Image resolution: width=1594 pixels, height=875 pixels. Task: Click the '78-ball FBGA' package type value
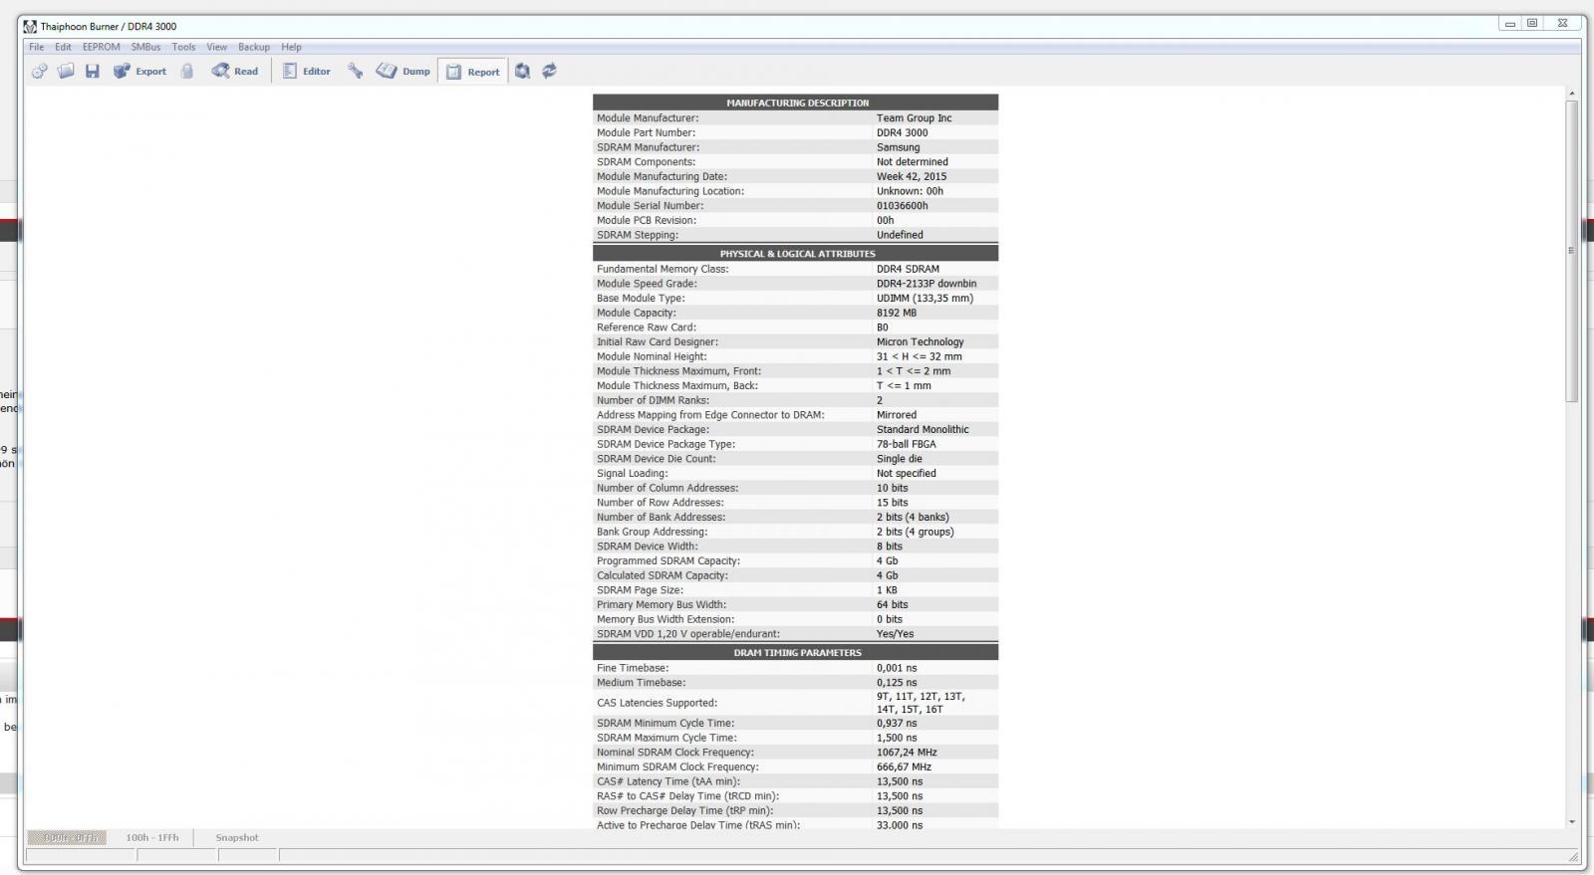906,444
